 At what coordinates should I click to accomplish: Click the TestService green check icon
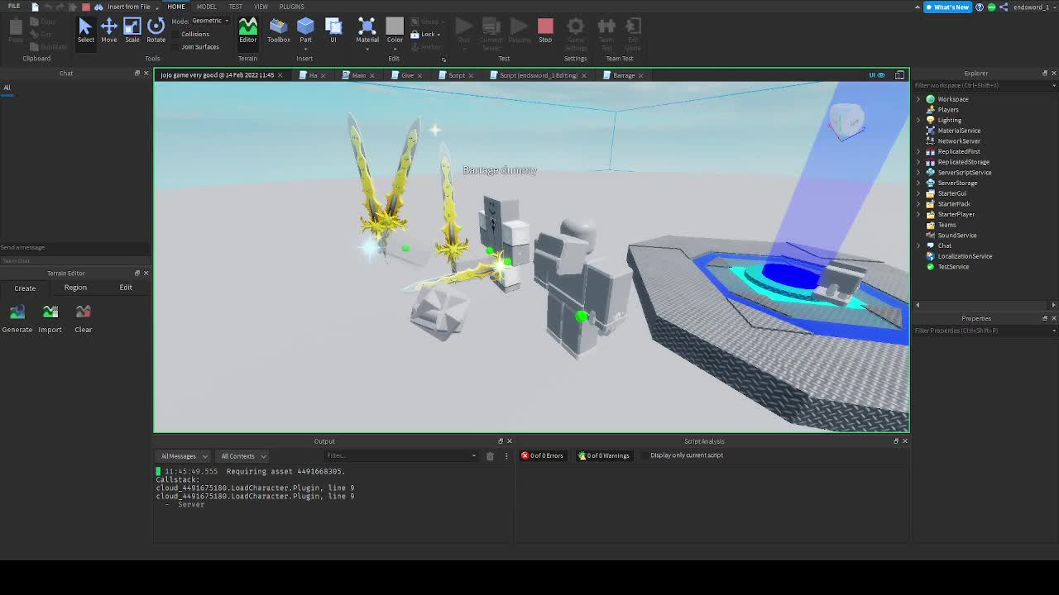click(x=930, y=267)
